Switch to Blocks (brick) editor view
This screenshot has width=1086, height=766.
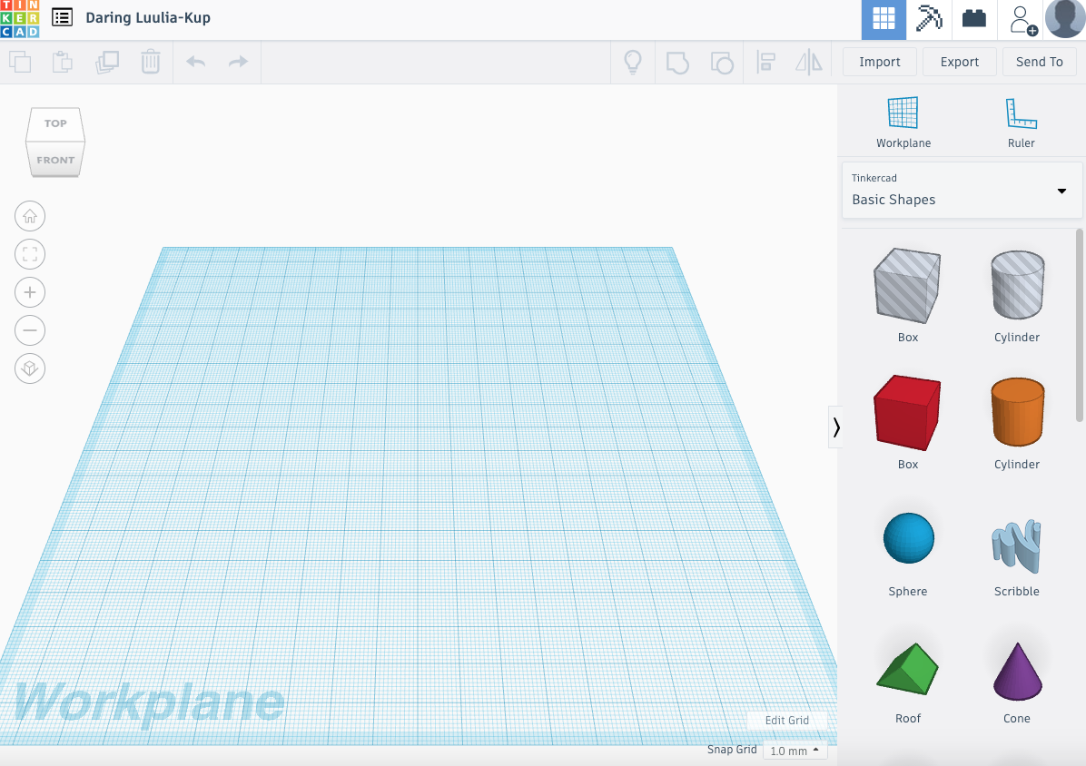pyautogui.click(x=973, y=19)
